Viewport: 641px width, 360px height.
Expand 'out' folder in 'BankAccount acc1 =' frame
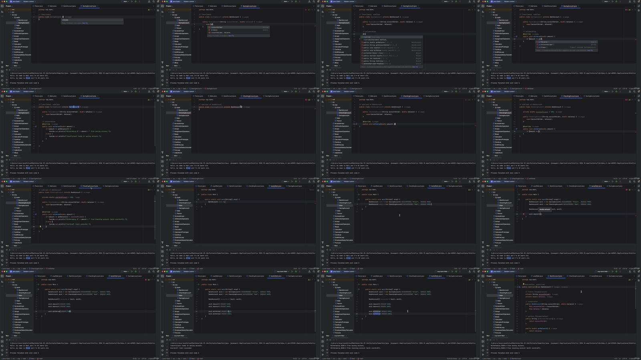169,190
